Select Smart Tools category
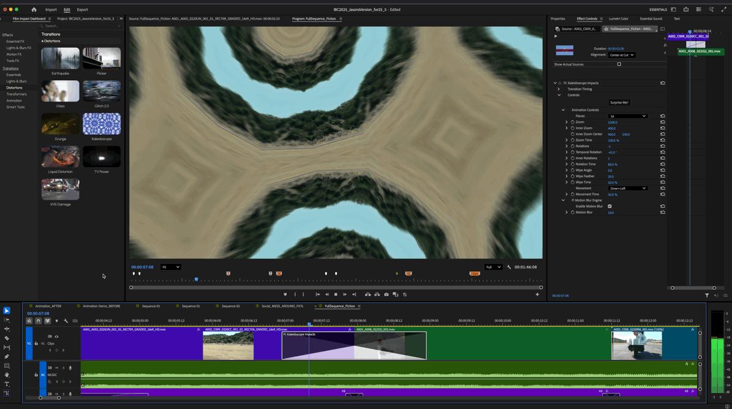Image resolution: width=732 pixels, height=409 pixels. pos(15,107)
